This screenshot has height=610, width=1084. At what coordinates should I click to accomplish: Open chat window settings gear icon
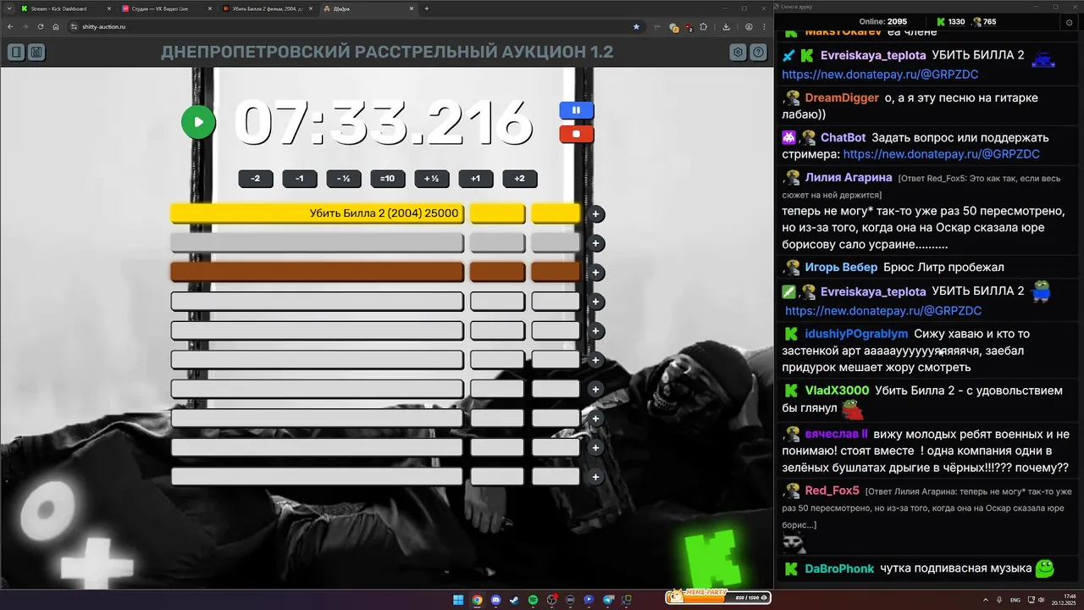click(1070, 22)
